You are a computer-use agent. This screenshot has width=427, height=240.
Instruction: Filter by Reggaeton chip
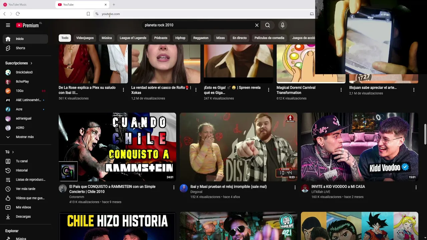[x=201, y=38]
